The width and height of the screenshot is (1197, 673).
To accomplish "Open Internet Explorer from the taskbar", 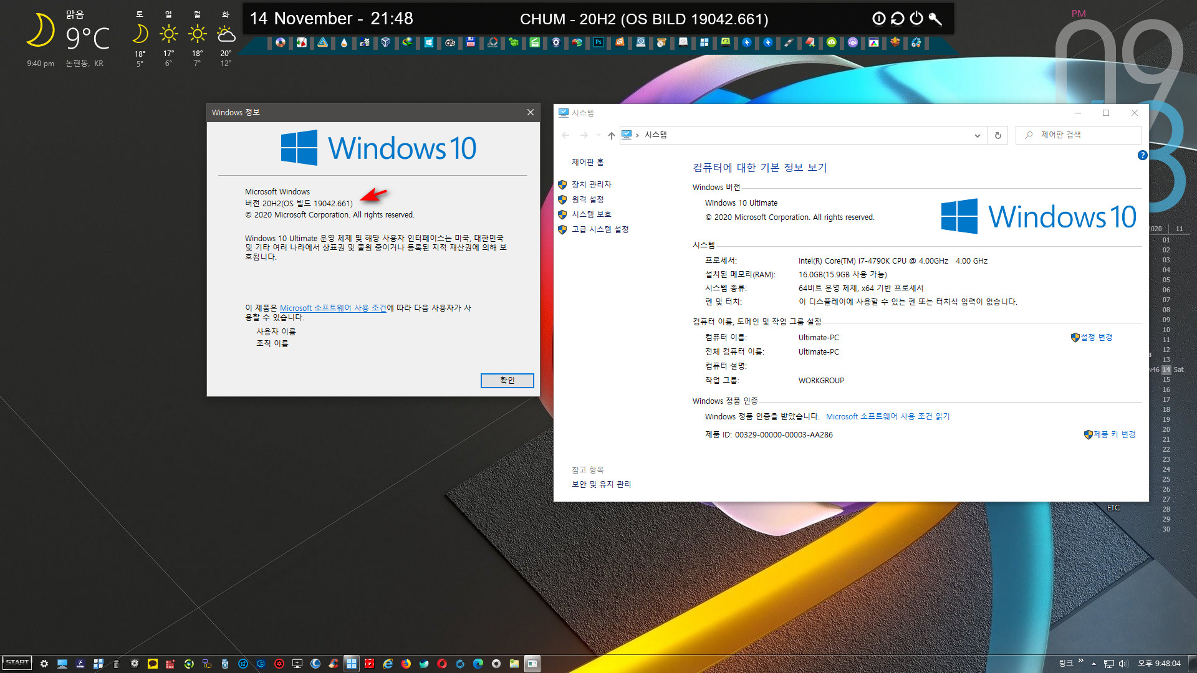I will point(387,664).
